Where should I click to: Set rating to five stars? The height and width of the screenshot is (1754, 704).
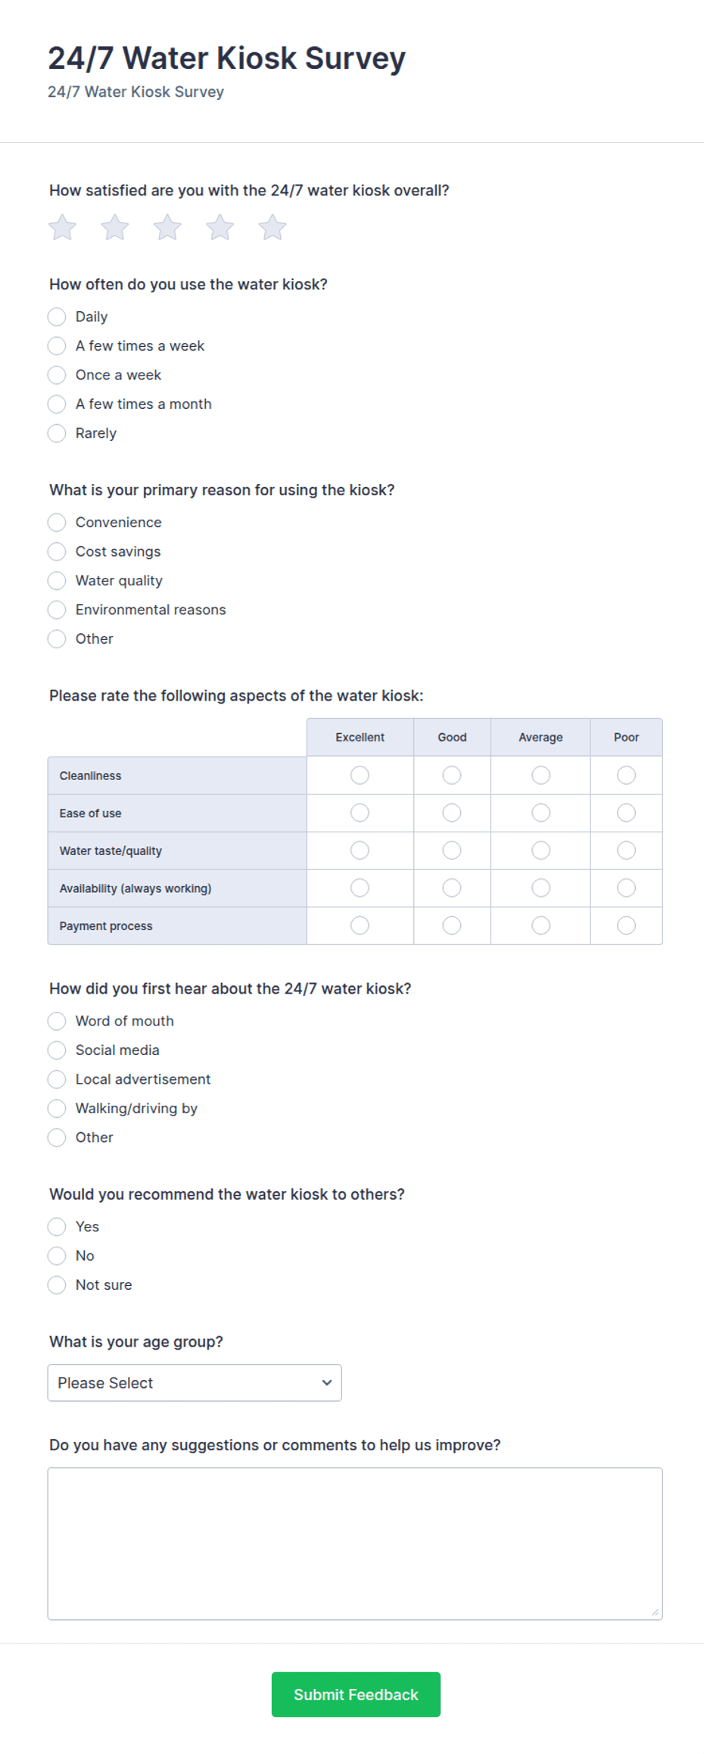point(273,227)
